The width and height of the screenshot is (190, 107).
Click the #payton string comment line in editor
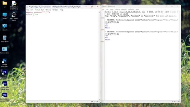coord(38,12)
